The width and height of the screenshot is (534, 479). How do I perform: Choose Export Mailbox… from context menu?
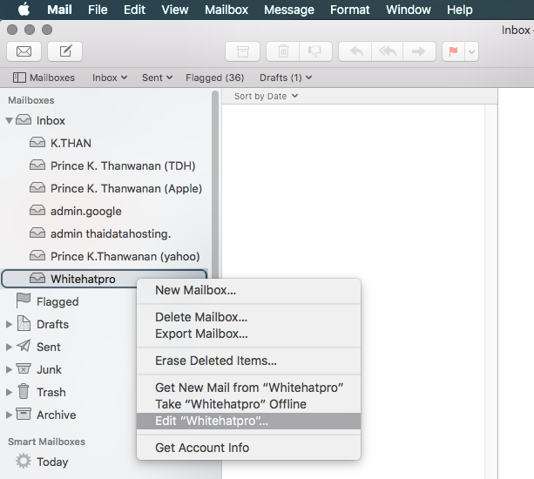(248, 334)
